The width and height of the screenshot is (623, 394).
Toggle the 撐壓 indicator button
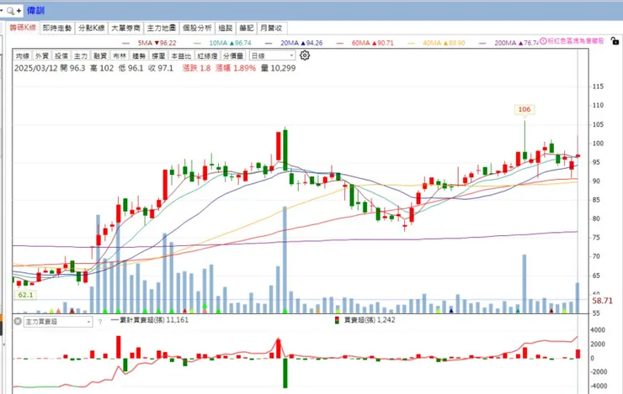[x=159, y=56]
